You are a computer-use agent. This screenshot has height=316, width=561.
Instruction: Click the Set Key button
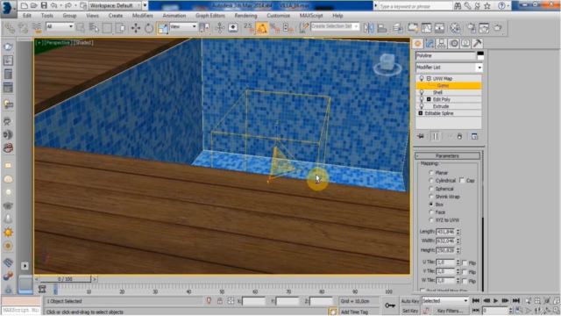410,311
